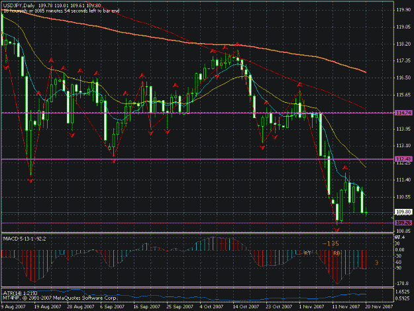Select the magenta 112.48 price label

403,158
